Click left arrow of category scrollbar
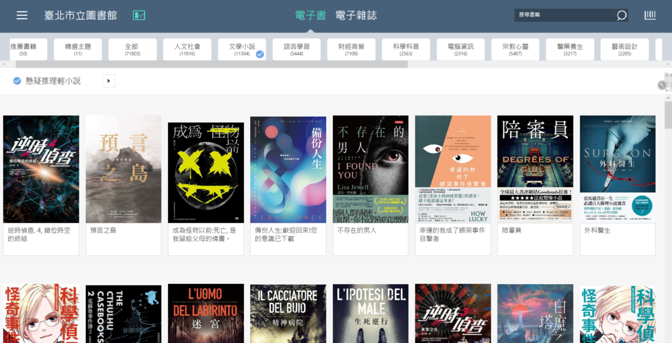This screenshot has width=672, height=343. tap(3, 64)
